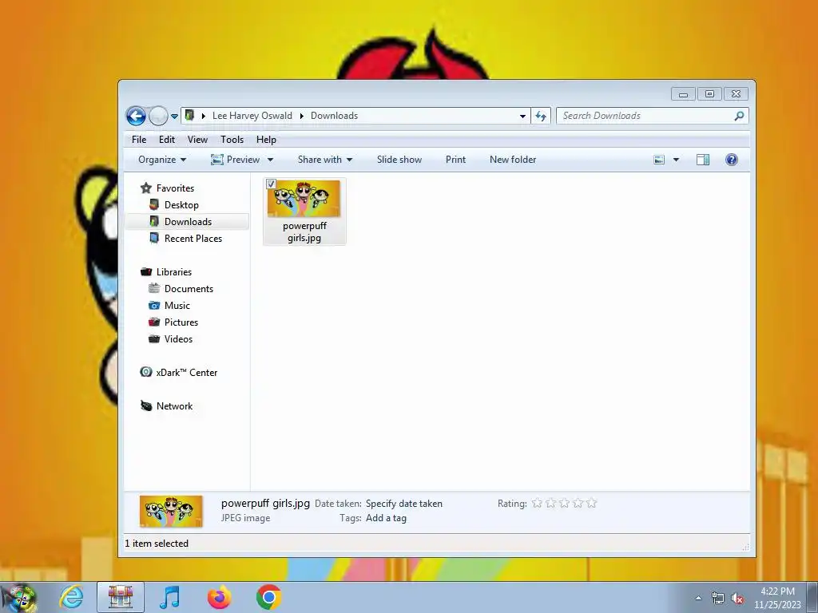
Task: Focus the Search Downloads field
Action: [645, 116]
